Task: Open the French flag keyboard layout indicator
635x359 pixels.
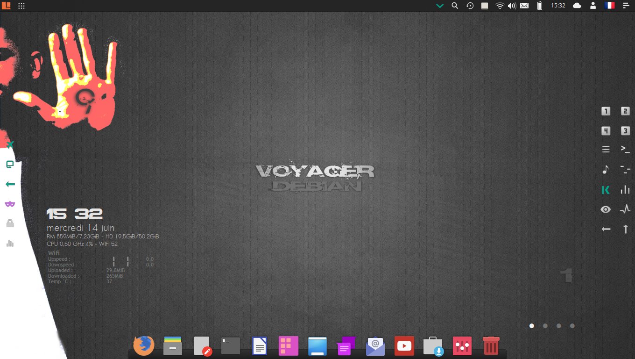Action: point(609,6)
